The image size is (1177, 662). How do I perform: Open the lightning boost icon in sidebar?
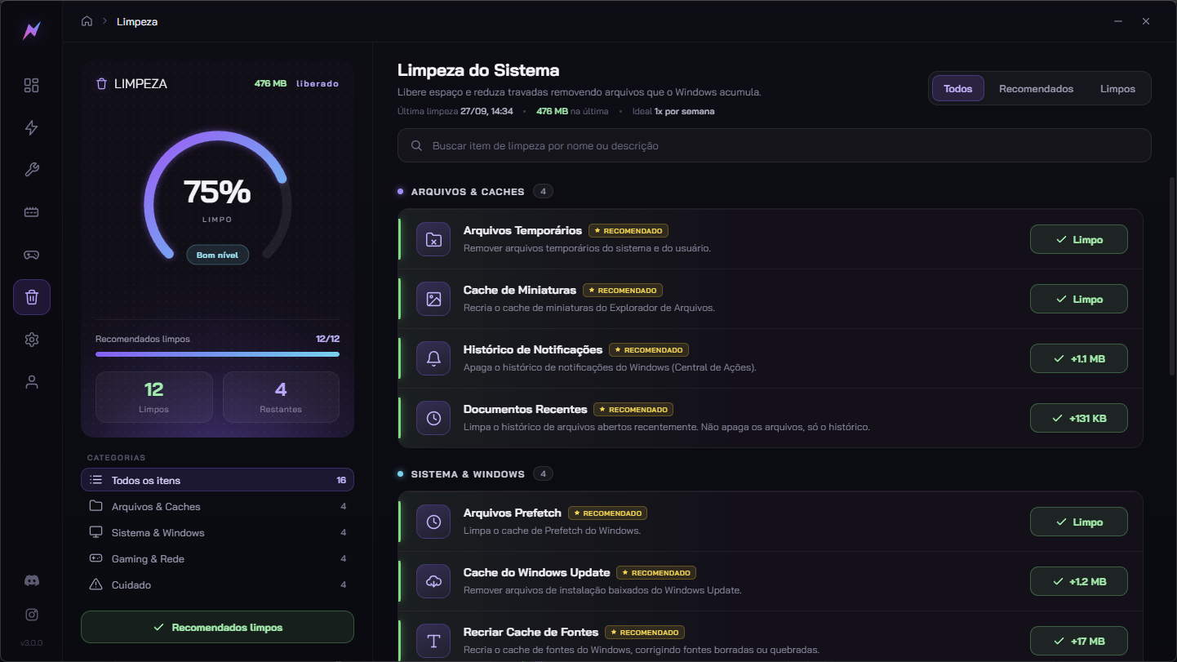point(31,127)
